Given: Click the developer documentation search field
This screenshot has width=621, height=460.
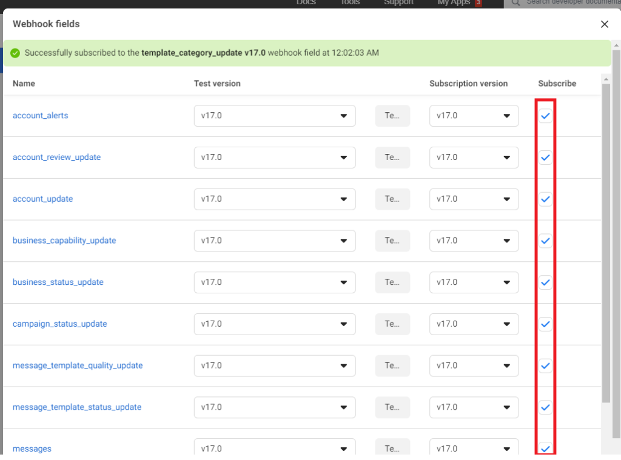Looking at the screenshot, I should pos(562,3).
